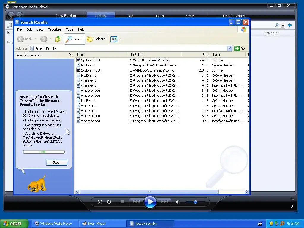Open Online Stores tab in Media Player
Viewport: 304px width, 228px height.
234,16
